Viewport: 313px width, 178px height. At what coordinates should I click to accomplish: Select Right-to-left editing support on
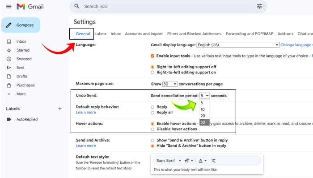152,73
